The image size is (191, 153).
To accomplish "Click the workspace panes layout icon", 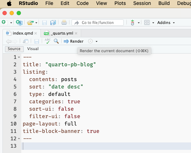I will pyautogui.click(x=147, y=23).
